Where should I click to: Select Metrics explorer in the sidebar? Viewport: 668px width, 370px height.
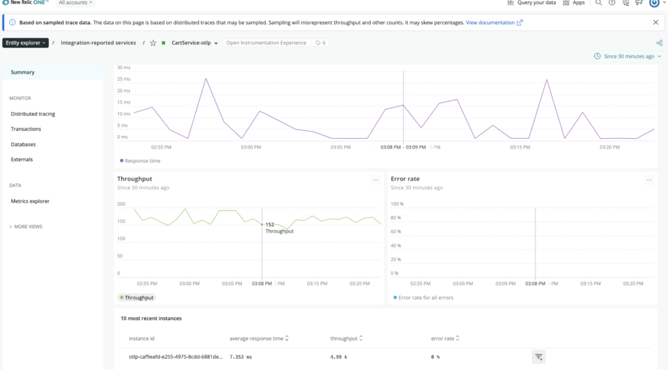tap(30, 201)
